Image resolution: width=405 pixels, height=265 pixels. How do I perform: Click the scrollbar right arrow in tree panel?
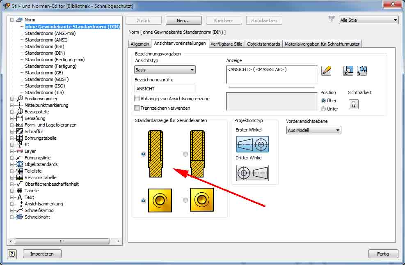(118, 241)
